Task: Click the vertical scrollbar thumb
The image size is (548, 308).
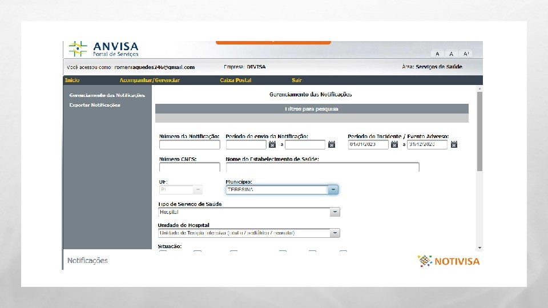Action: tap(480, 131)
